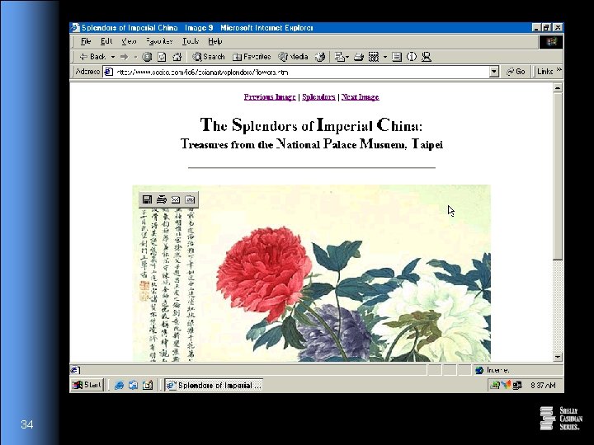The image size is (594, 445).
Task: Follow the Previous Image link
Action: point(270,97)
